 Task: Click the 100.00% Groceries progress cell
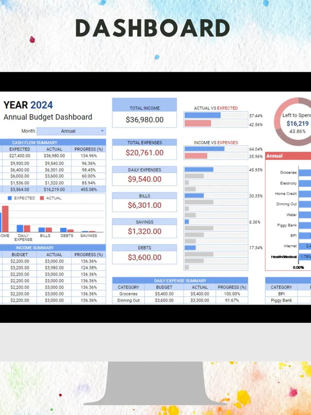coord(232,294)
